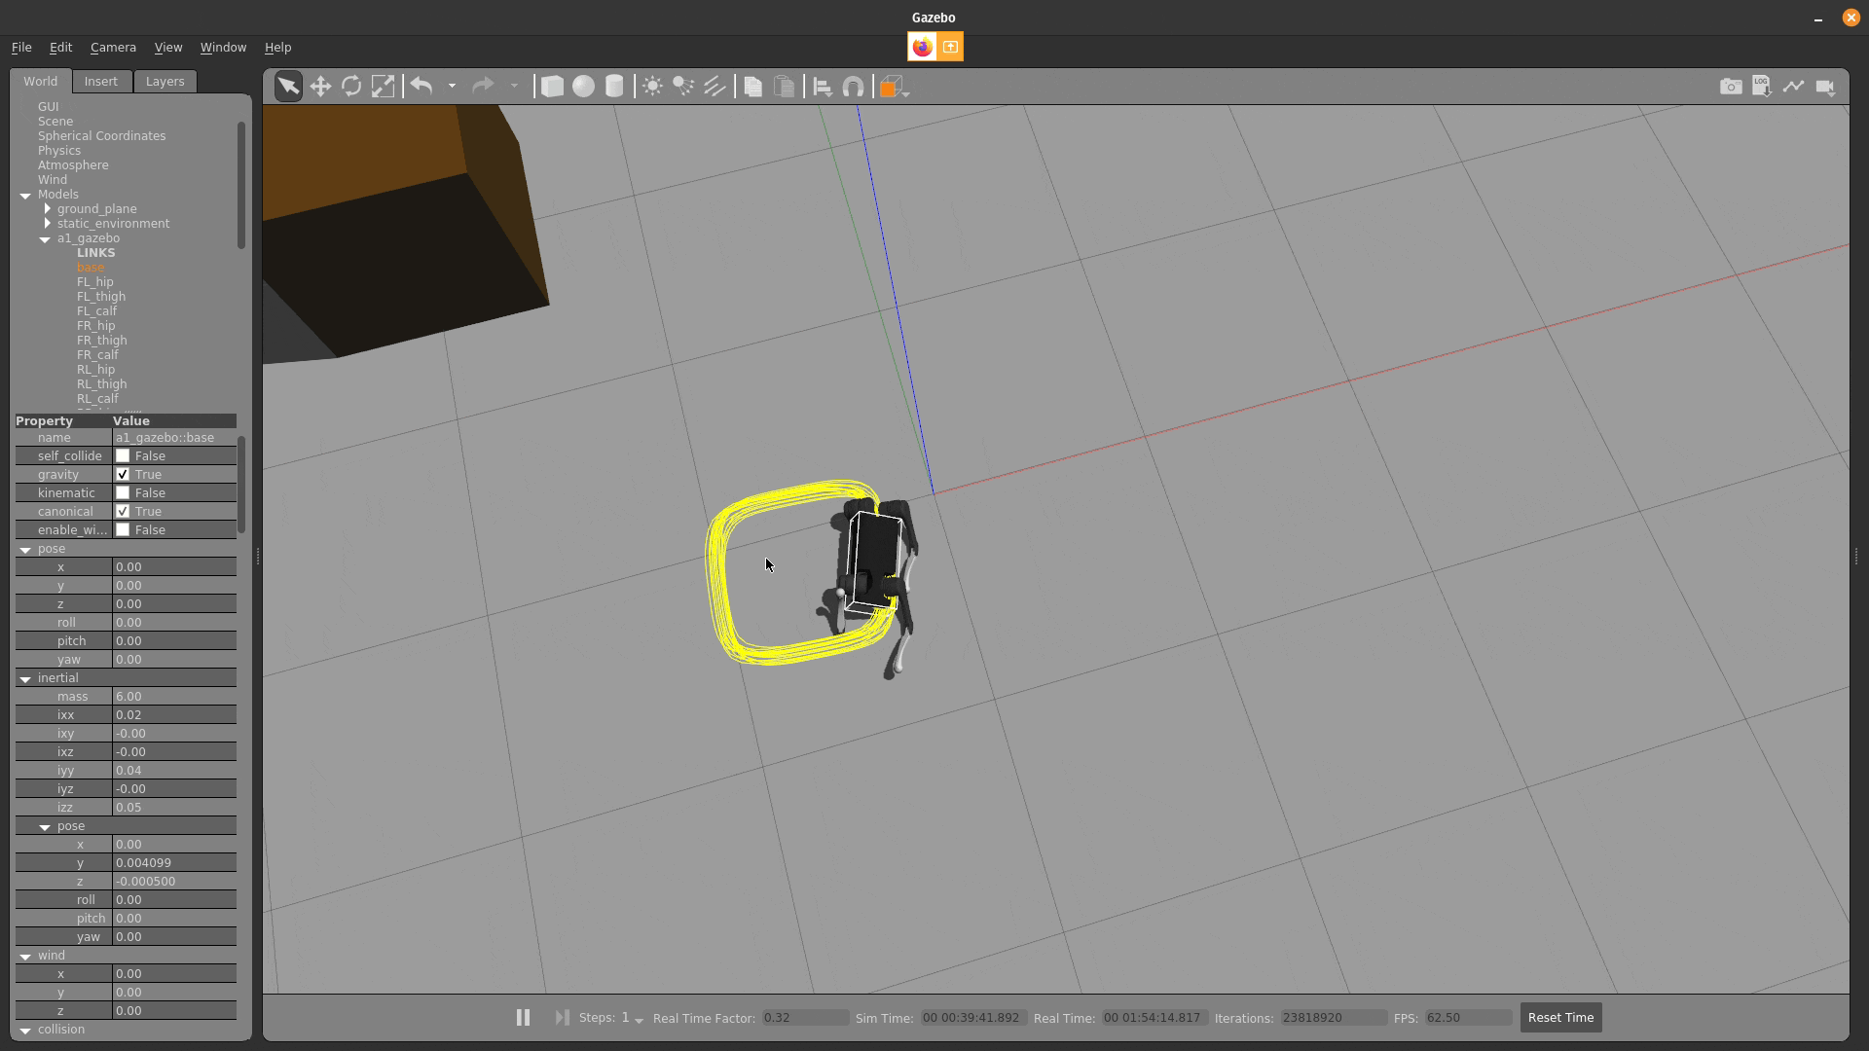Click the Real Time Factor value

(805, 1017)
